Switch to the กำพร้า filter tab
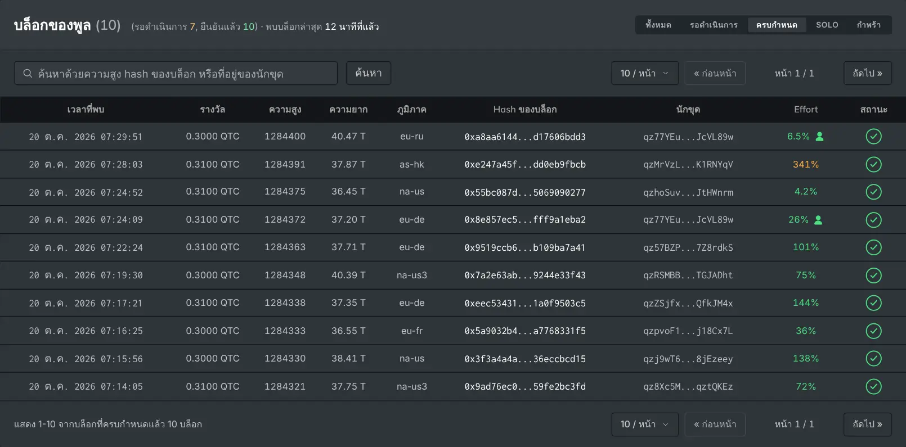This screenshot has height=447, width=906. click(869, 25)
